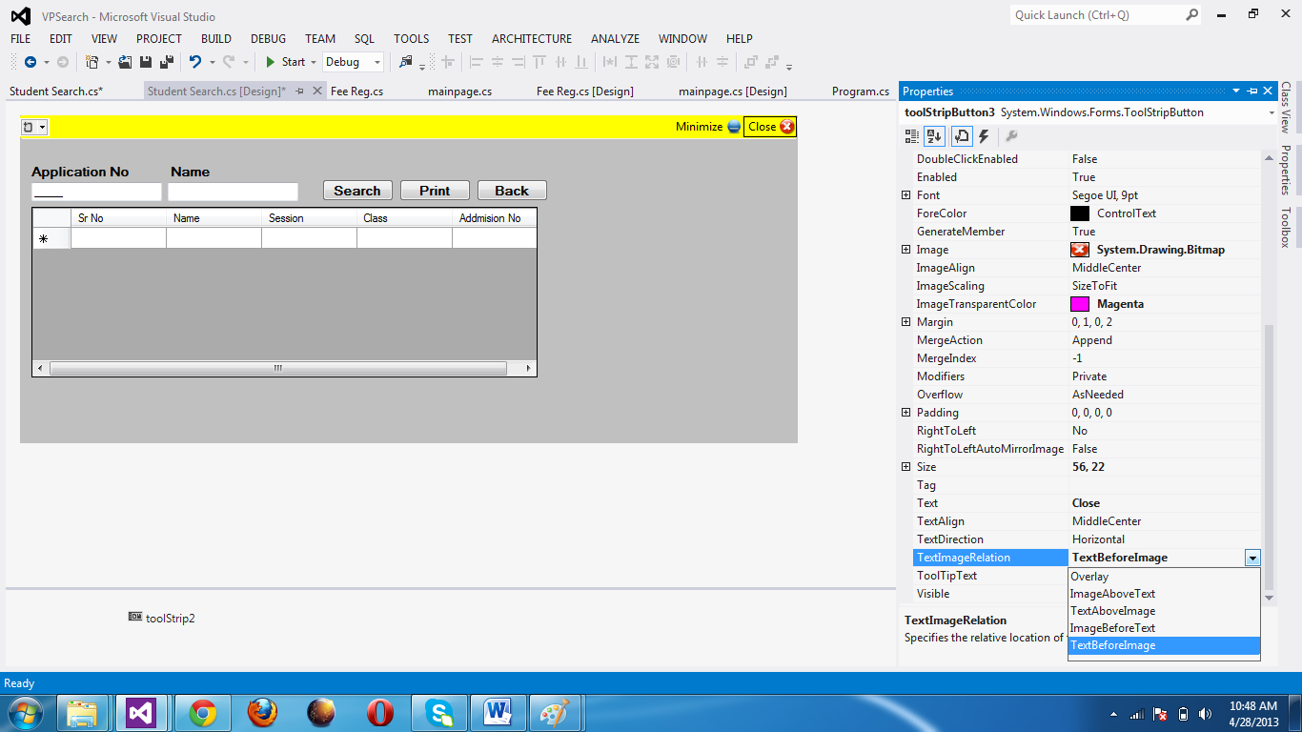Select the Events (lightning bolt) icon in Properties
The image size is (1302, 732).
click(x=982, y=135)
